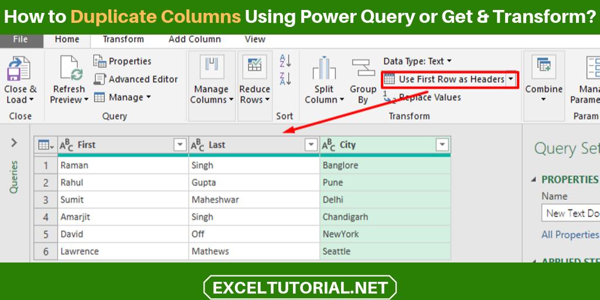Select the First column header
The width and height of the screenshot is (600, 300).
coord(123,145)
